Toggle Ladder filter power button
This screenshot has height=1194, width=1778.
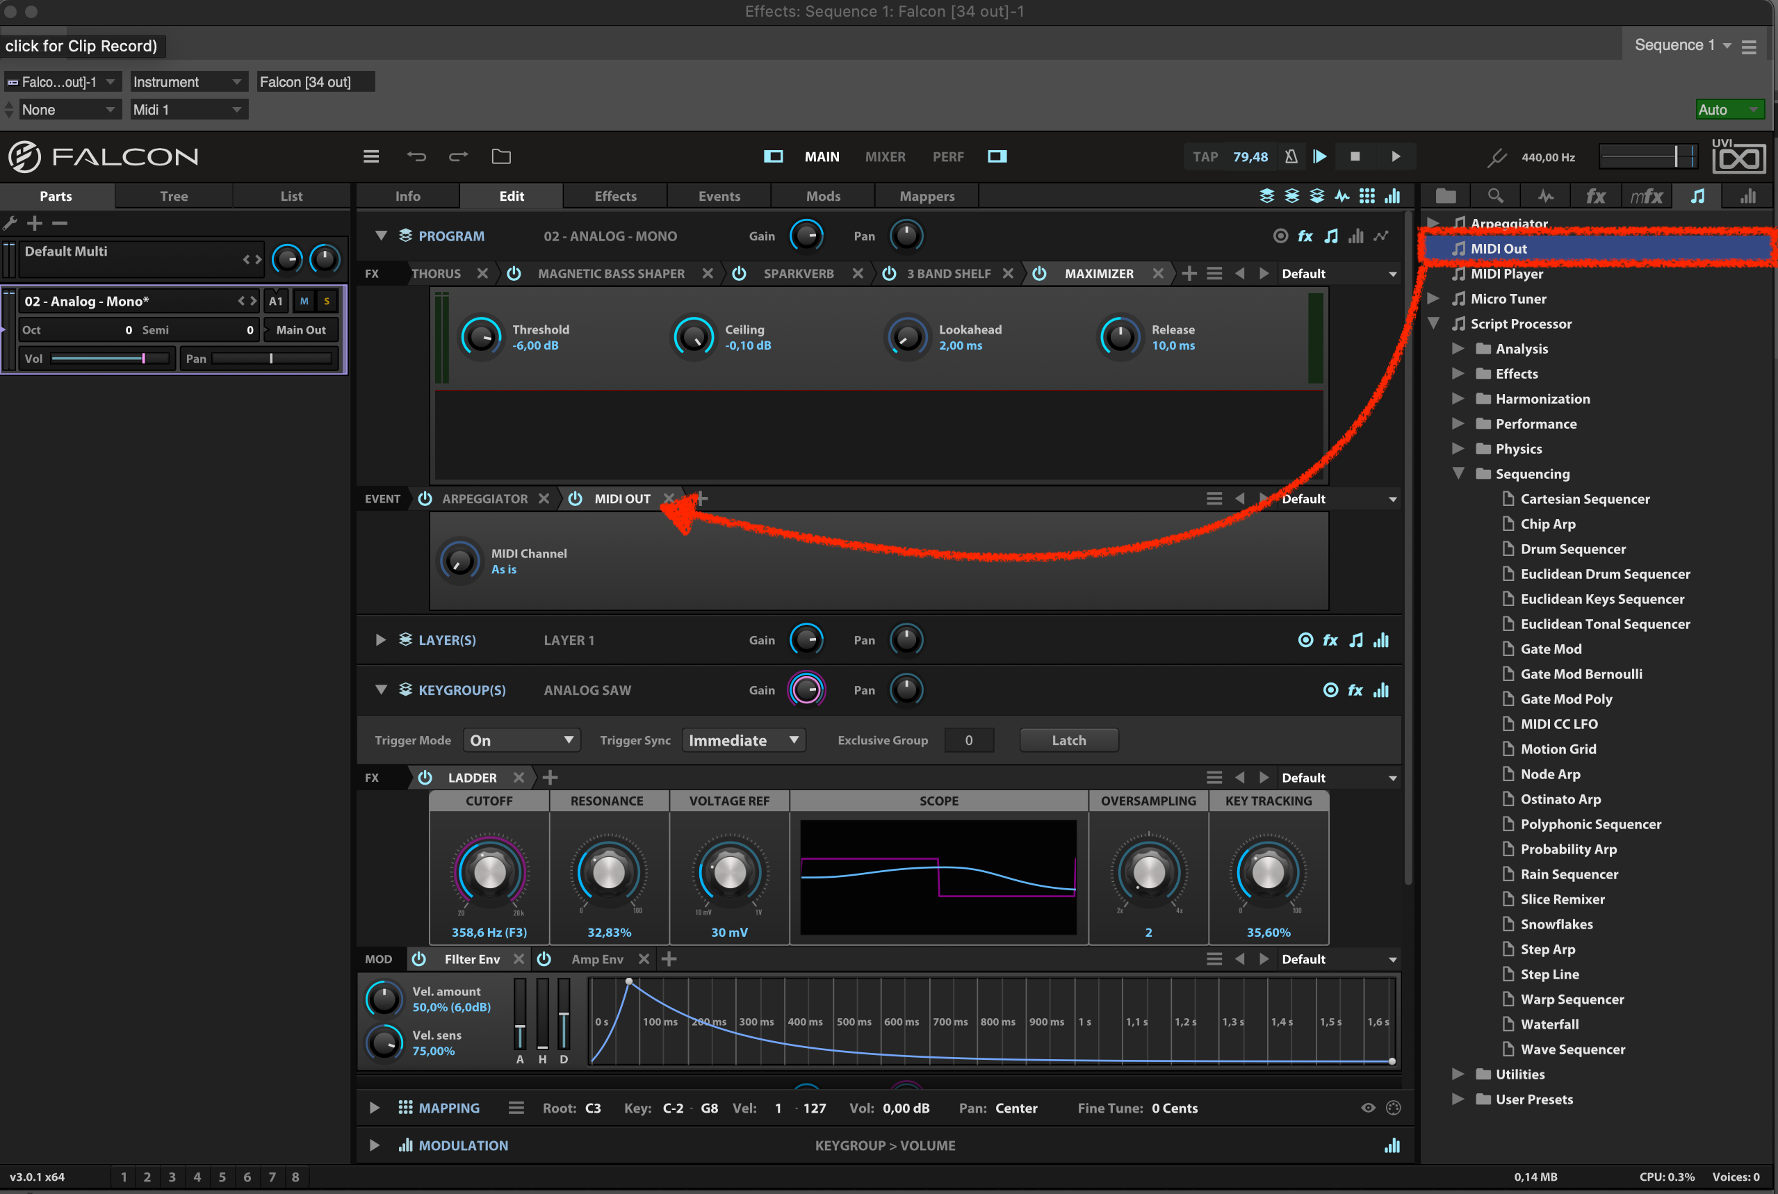click(x=425, y=778)
